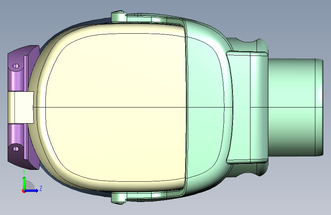Image resolution: width=331 pixels, height=215 pixels.
Task: Select the top hinge lug of the green housing
Action: pos(119,16)
